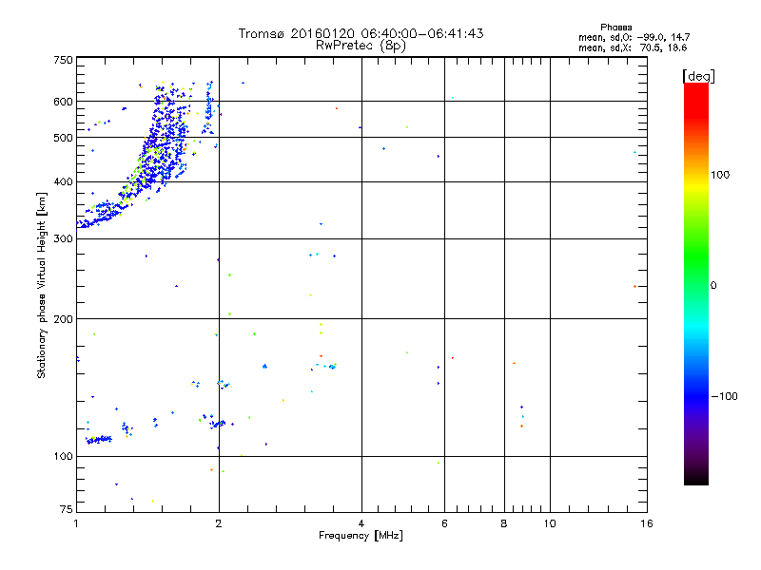Click the frequency axis tick "6"
Screen dimensions: 761x570
(x=444, y=523)
